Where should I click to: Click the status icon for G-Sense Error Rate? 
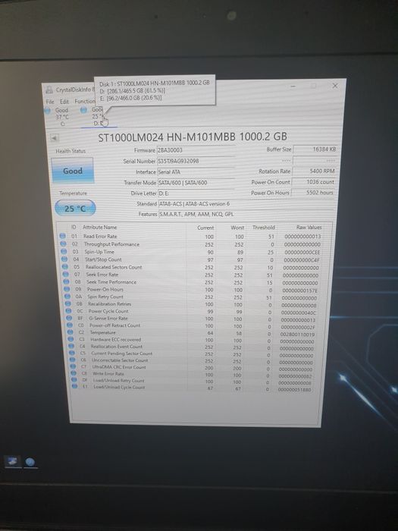pos(69,318)
